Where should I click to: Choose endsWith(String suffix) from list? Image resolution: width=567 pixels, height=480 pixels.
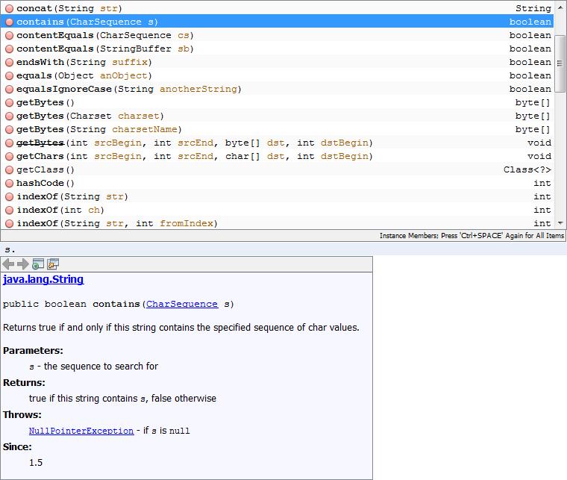point(277,62)
